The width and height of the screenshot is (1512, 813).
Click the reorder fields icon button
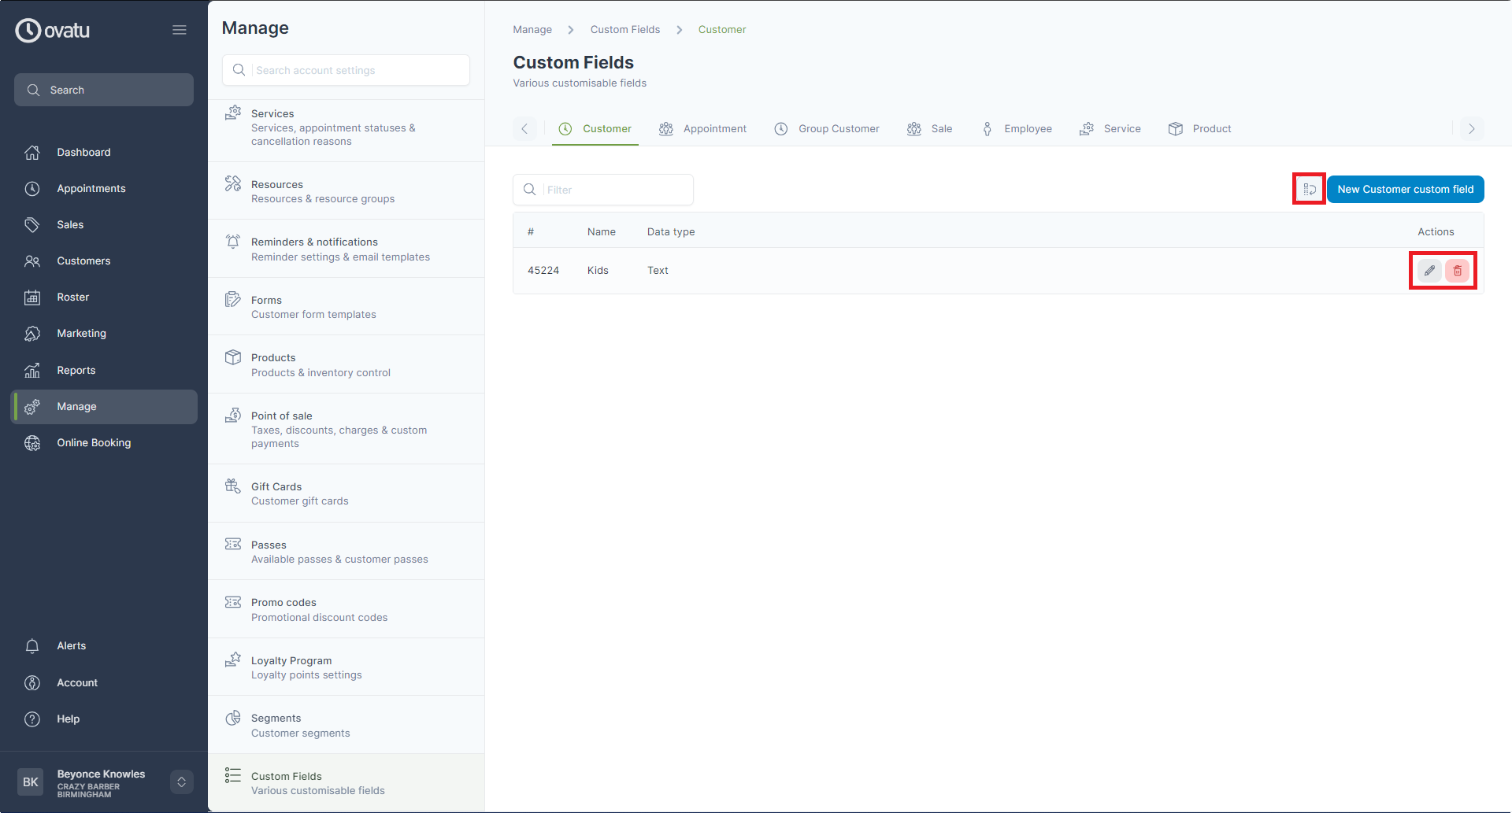1310,189
